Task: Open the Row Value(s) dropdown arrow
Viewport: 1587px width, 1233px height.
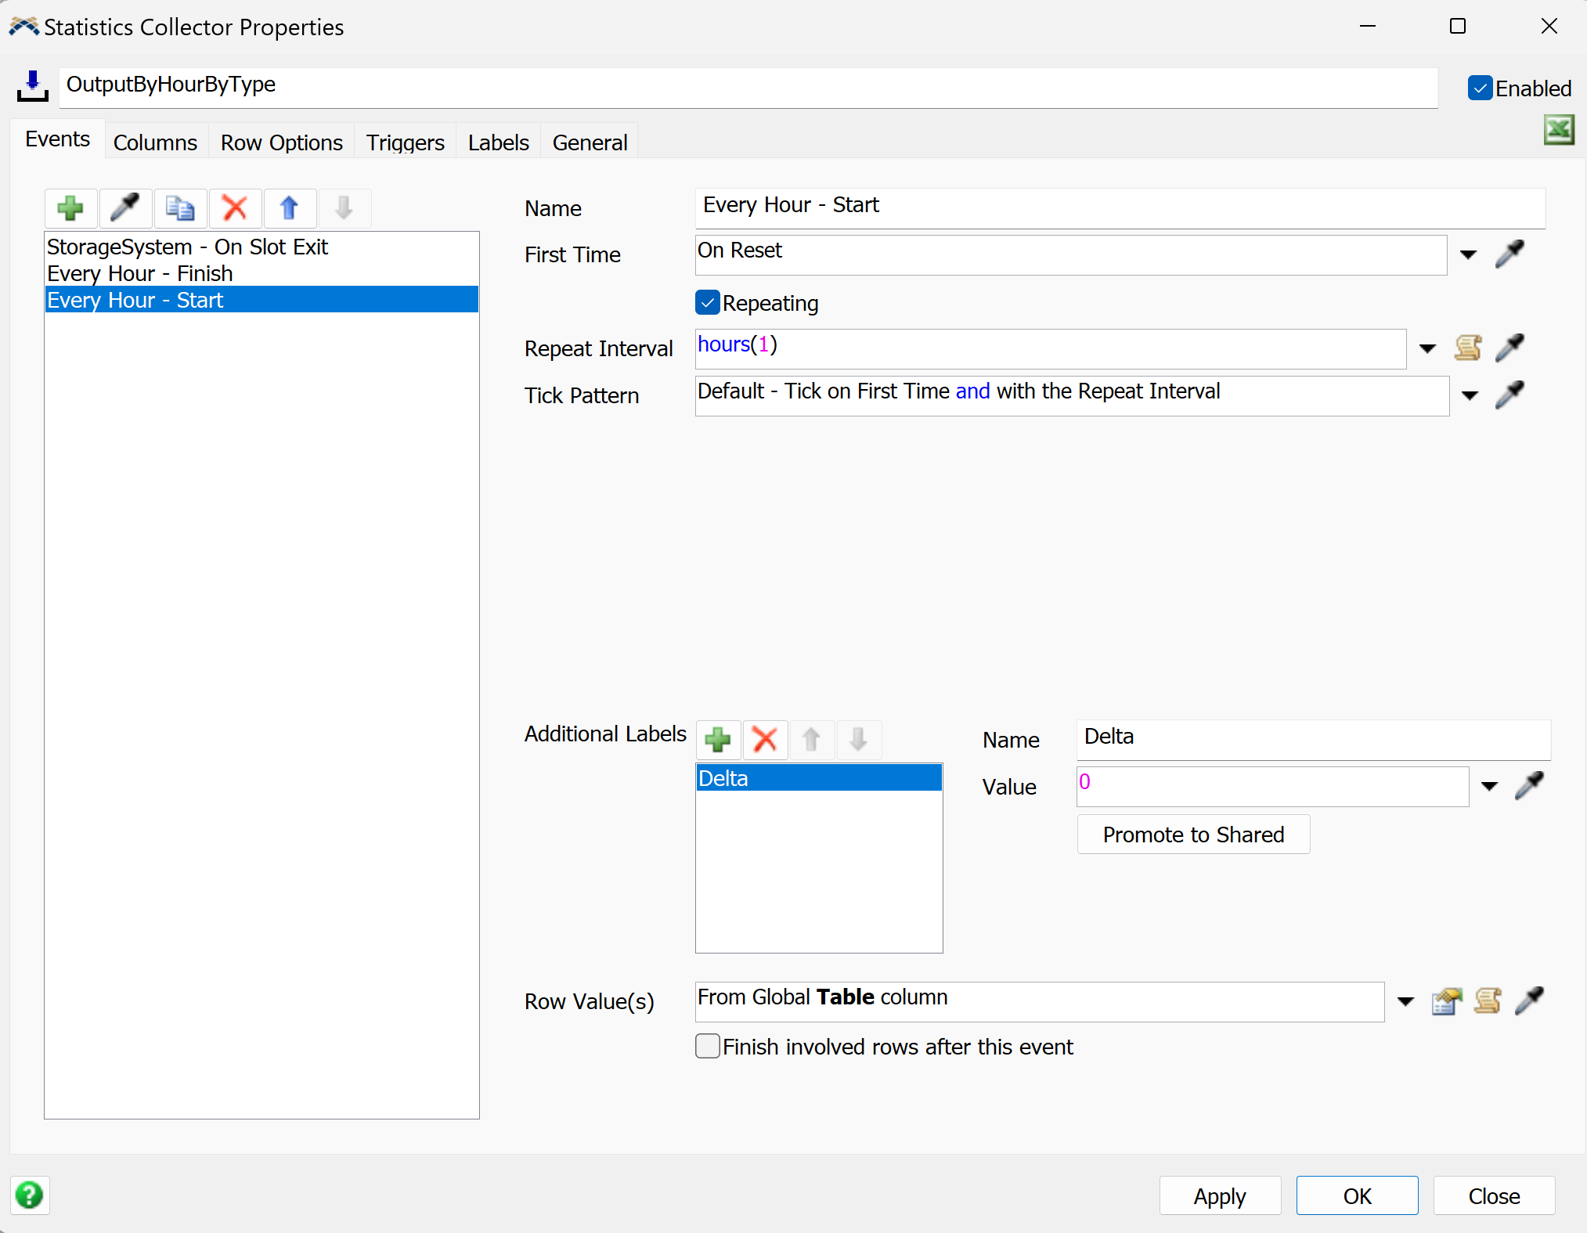Action: [1405, 1002]
